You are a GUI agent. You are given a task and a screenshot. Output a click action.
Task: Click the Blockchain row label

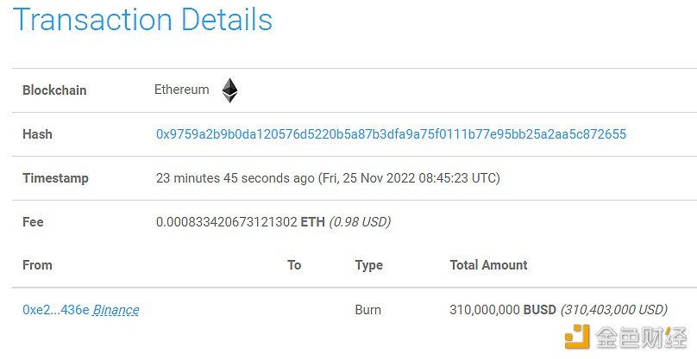coord(54,90)
